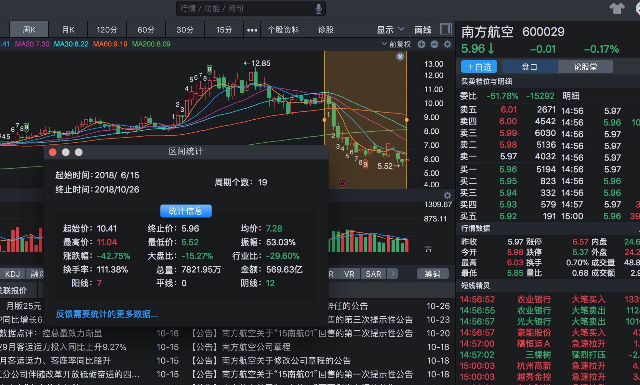
Task: Open 反馈需要统计的更多数据 link
Action: tap(107, 314)
